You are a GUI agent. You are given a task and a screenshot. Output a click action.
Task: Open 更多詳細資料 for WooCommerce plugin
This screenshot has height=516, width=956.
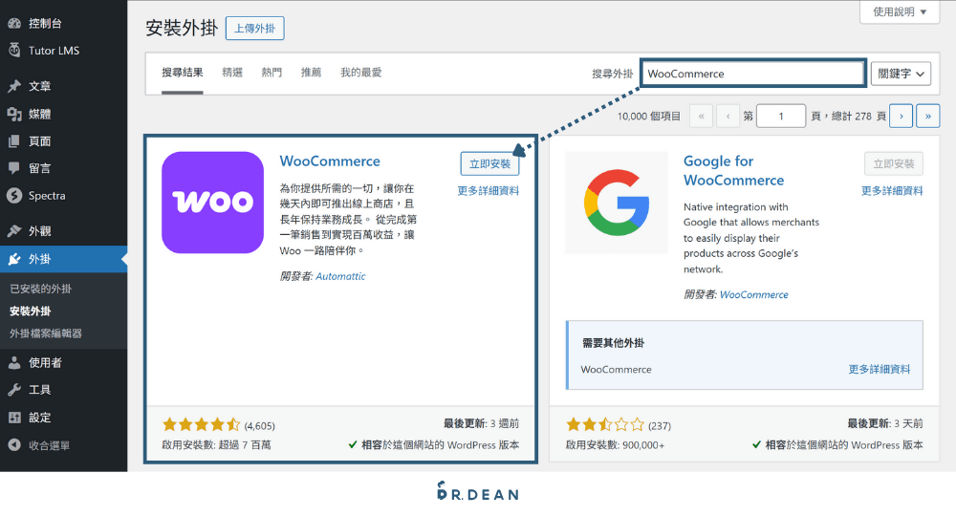click(488, 191)
